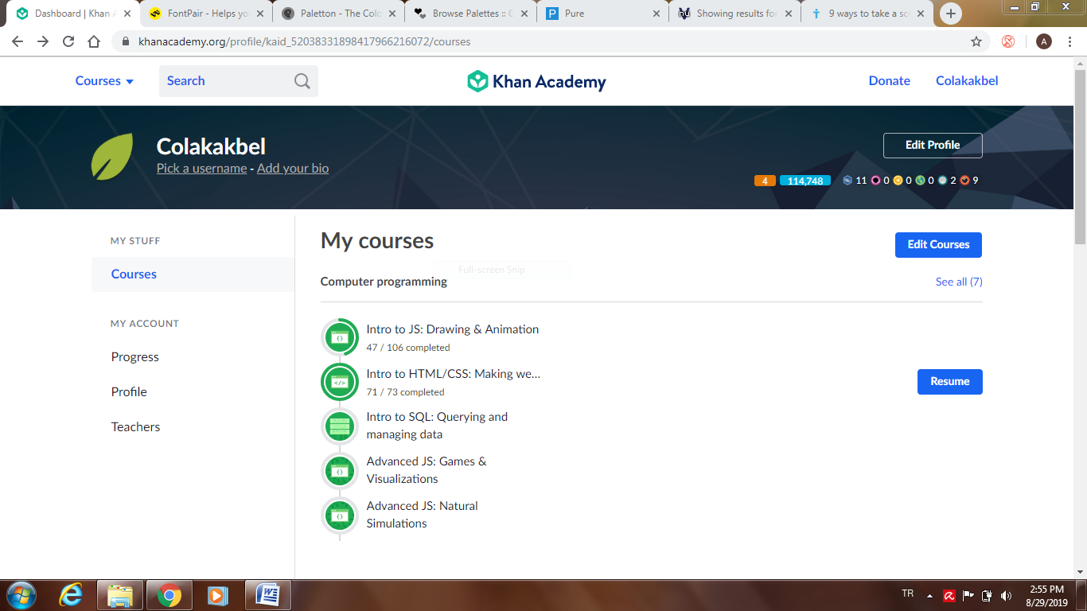Switch to the 9 ways to take tab

coord(867,14)
